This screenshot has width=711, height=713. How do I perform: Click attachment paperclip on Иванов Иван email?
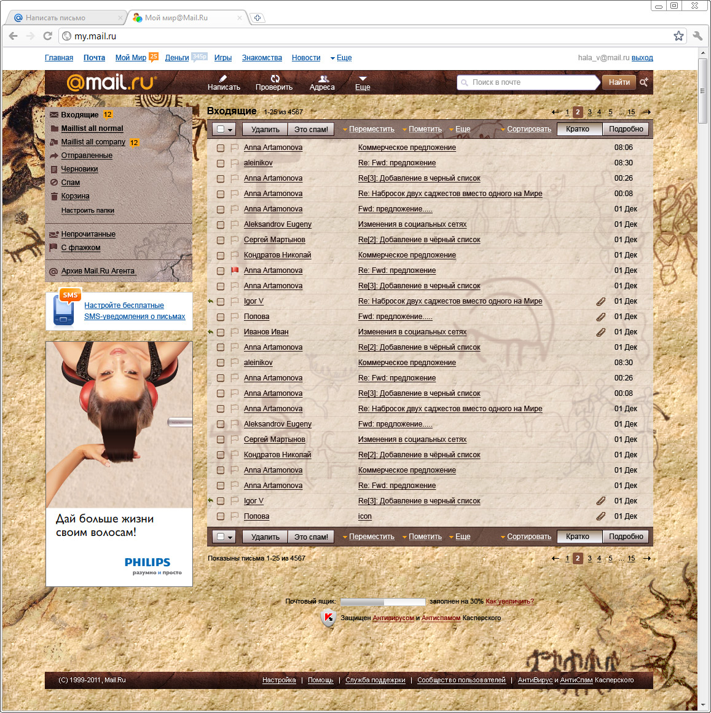click(600, 332)
